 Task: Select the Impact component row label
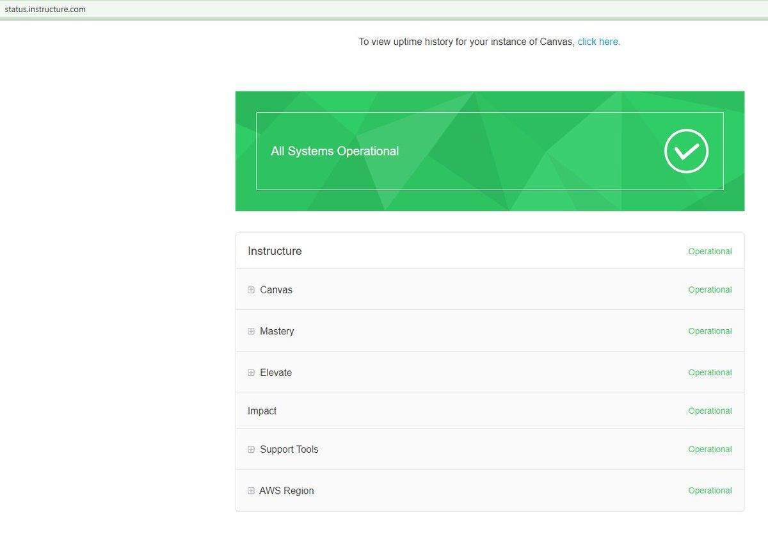[262, 411]
